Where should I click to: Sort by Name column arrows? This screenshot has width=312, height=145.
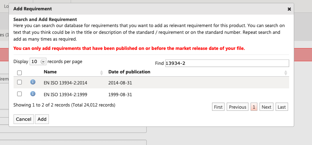click(x=101, y=73)
